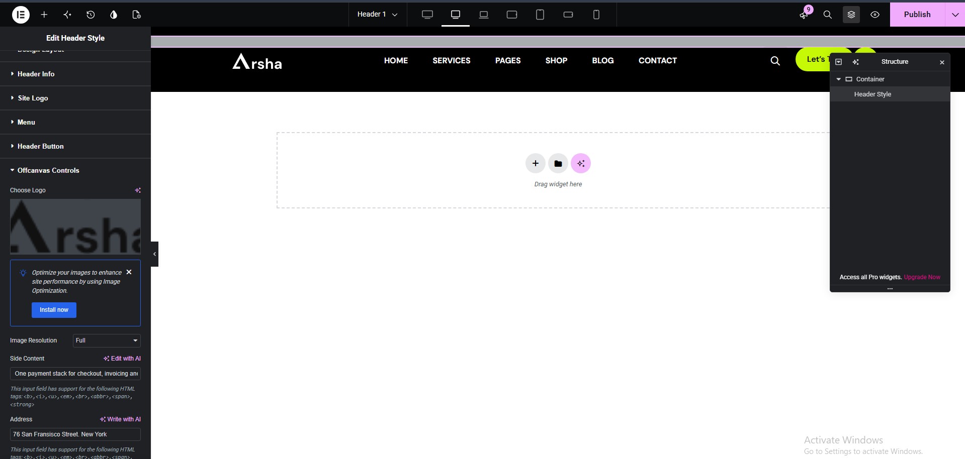Select the laptop device view
The height and width of the screenshot is (459, 965).
(x=484, y=15)
